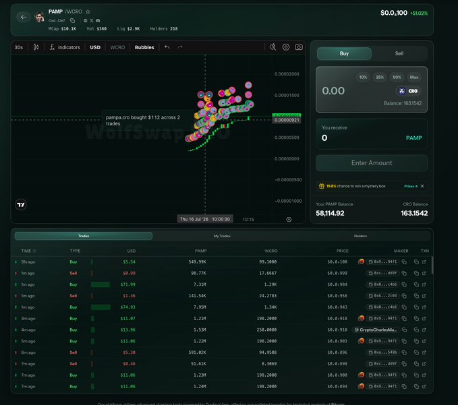The image size is (458, 405).
Task: Click the trades table scrollbar
Action: tap(432, 266)
